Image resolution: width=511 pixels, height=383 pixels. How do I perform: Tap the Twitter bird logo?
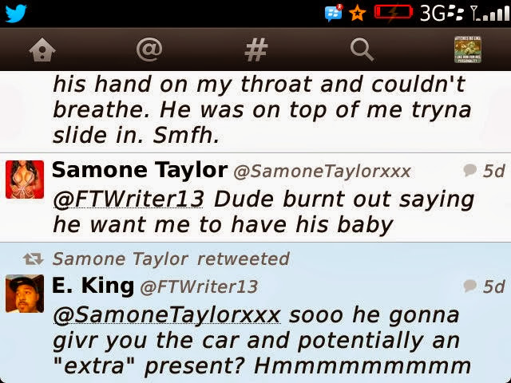(16, 14)
